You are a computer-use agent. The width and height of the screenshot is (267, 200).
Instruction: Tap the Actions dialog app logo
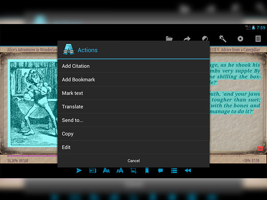[x=69, y=49]
